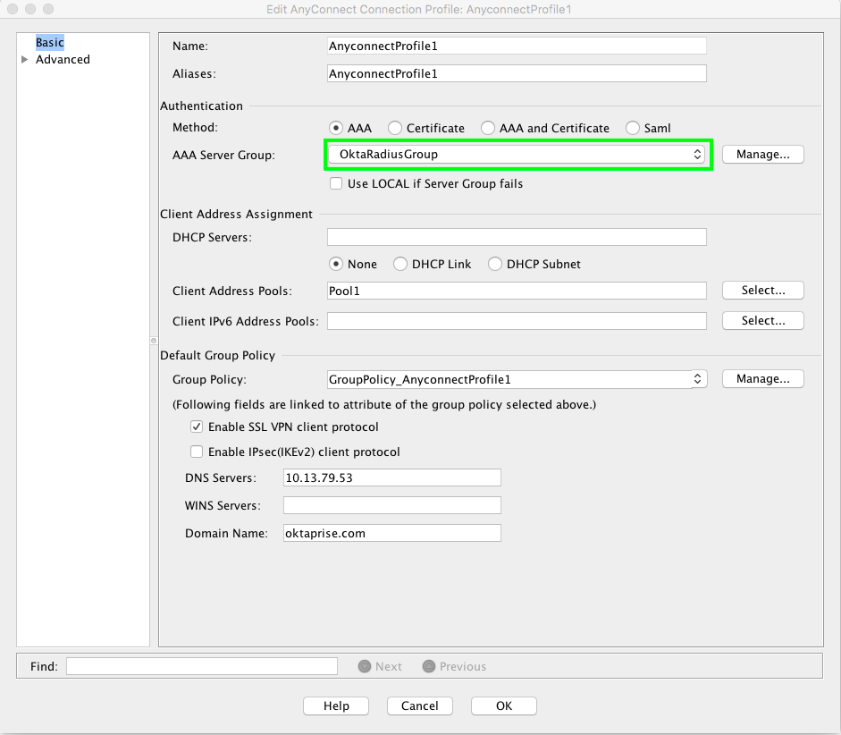Click Select for Client IPv6 Address Pools

coord(762,320)
